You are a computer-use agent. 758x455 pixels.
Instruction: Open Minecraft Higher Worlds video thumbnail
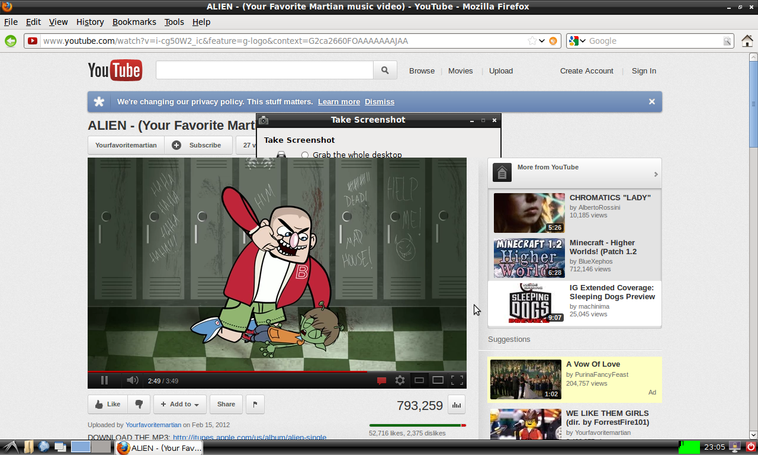pos(529,258)
